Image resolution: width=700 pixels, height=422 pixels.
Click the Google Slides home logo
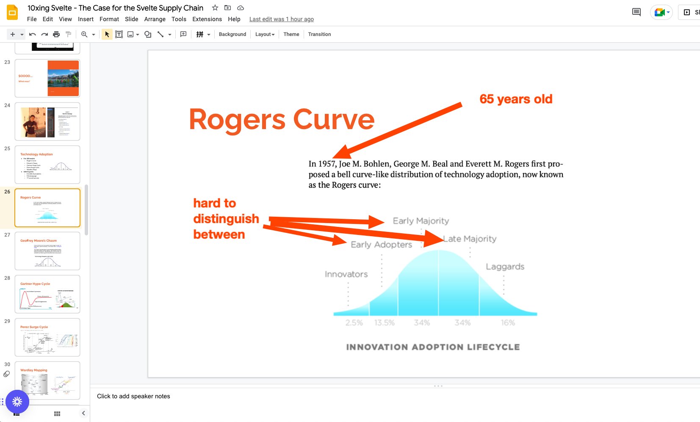pos(12,13)
